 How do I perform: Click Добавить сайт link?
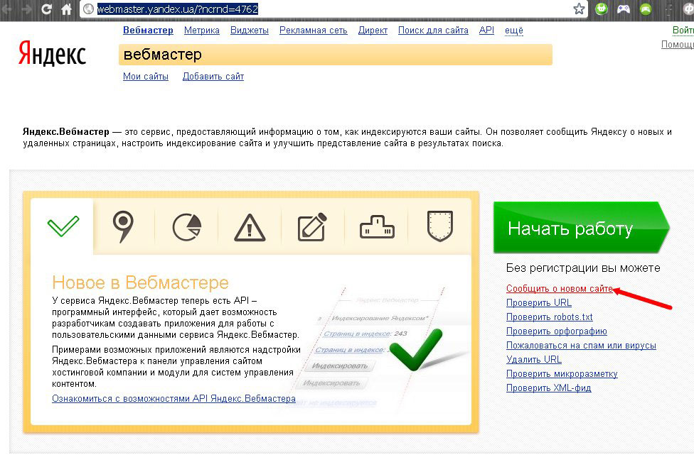(213, 76)
